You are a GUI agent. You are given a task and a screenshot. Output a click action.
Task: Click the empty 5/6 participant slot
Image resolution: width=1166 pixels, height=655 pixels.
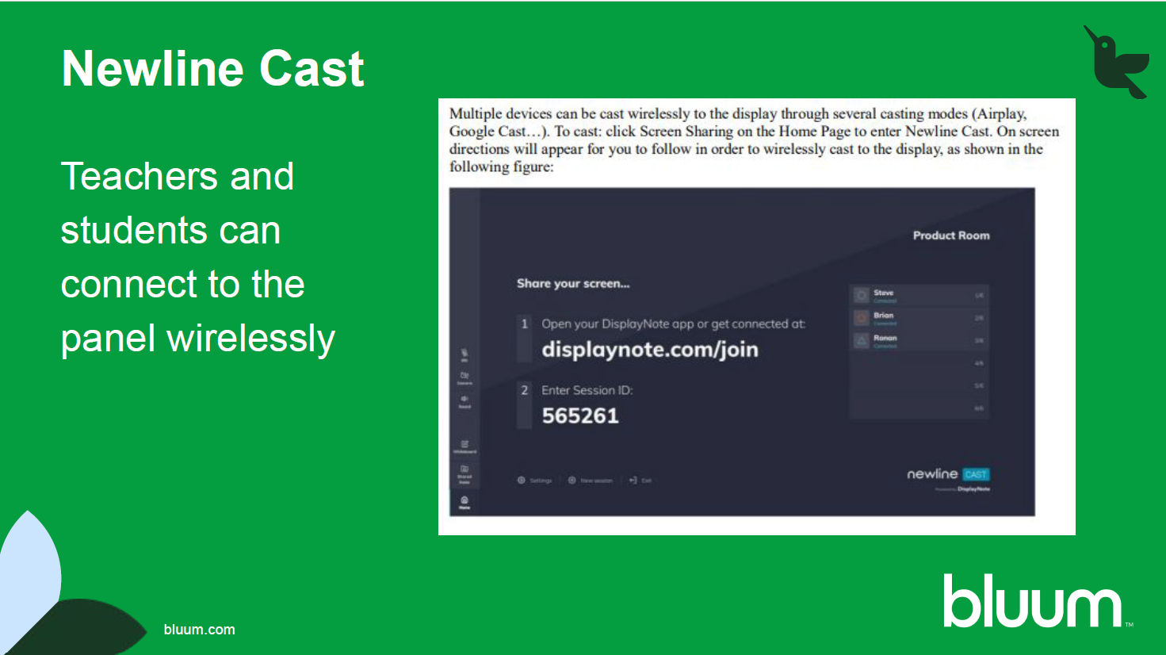pyautogui.click(x=919, y=386)
